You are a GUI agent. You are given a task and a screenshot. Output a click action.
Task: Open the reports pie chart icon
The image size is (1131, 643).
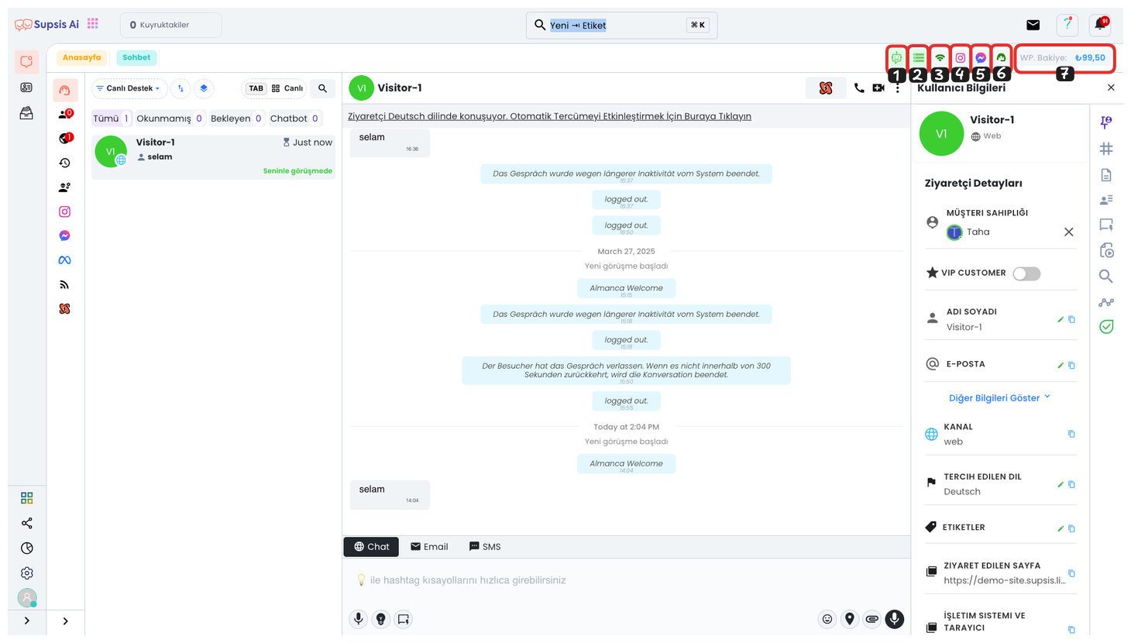tap(27, 548)
